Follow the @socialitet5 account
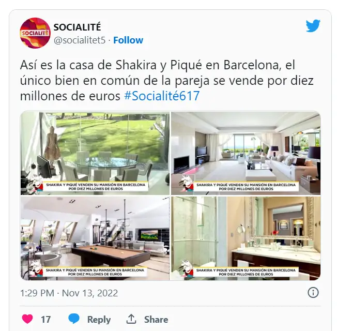The width and height of the screenshot is (337, 331). click(x=128, y=40)
